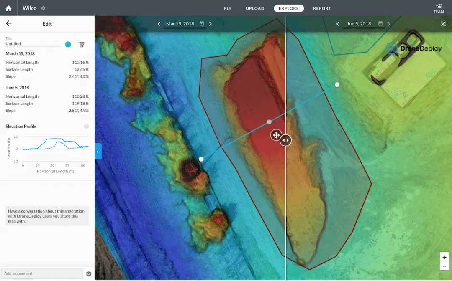Image resolution: width=452 pixels, height=281 pixels.
Task: Open the Jun 5, 2018 calendar picker
Action: [x=380, y=23]
